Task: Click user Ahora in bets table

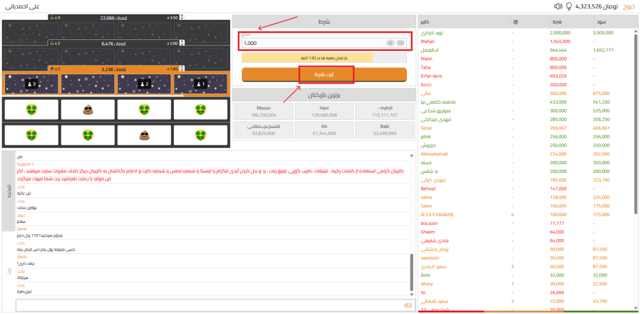Action: click(427, 283)
